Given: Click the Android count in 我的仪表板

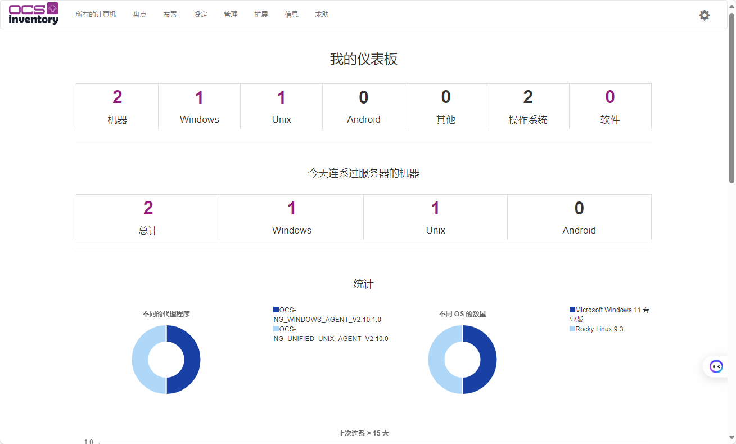Looking at the screenshot, I should [x=364, y=97].
